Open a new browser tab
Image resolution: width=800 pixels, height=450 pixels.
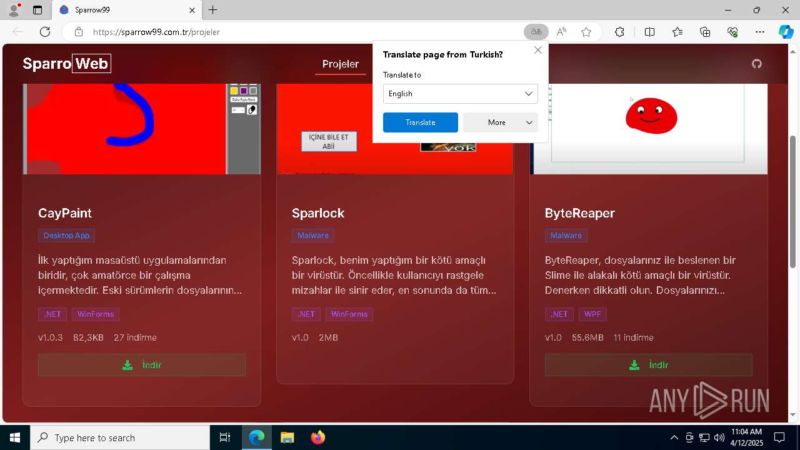coord(213,10)
